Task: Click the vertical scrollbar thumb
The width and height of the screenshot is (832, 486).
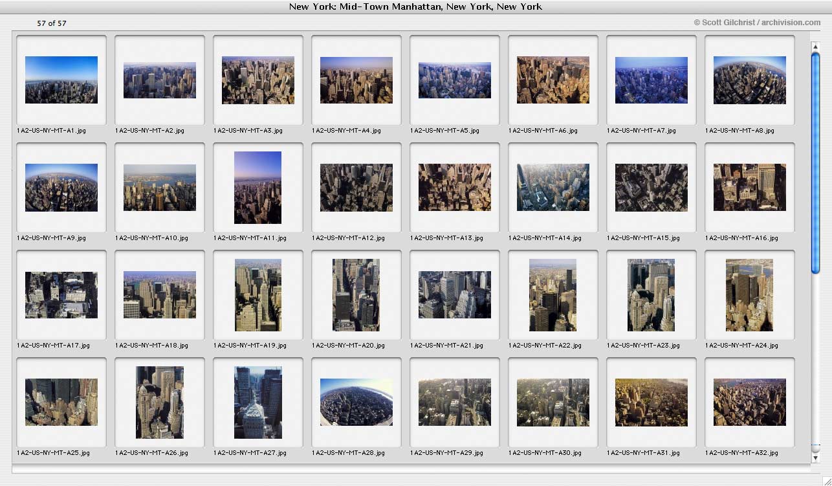Action: (815, 162)
